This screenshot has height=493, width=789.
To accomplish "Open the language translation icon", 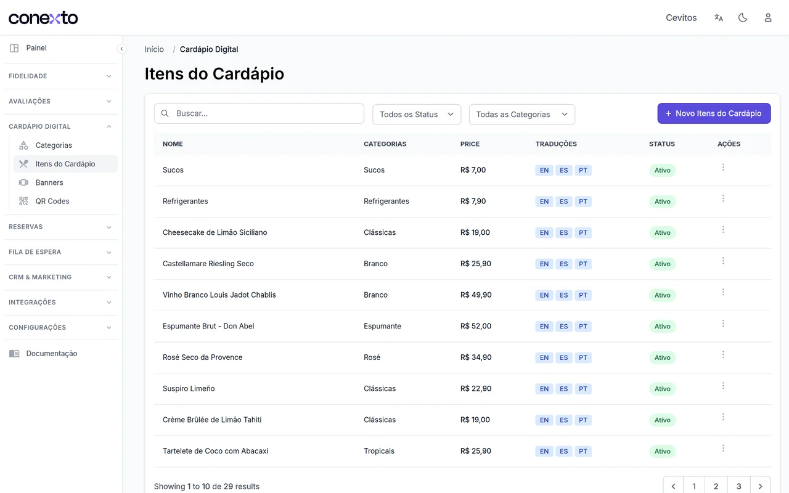I will coord(719,18).
